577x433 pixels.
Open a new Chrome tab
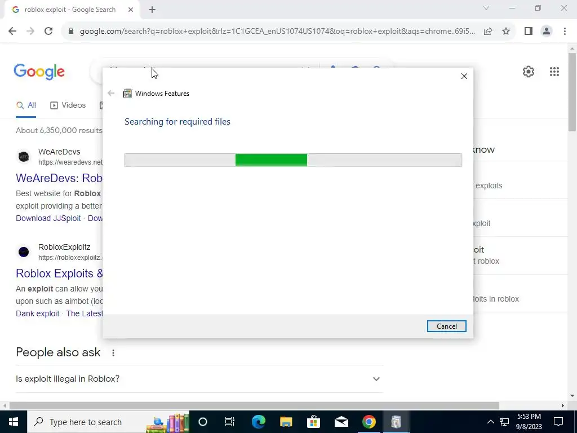tap(152, 10)
